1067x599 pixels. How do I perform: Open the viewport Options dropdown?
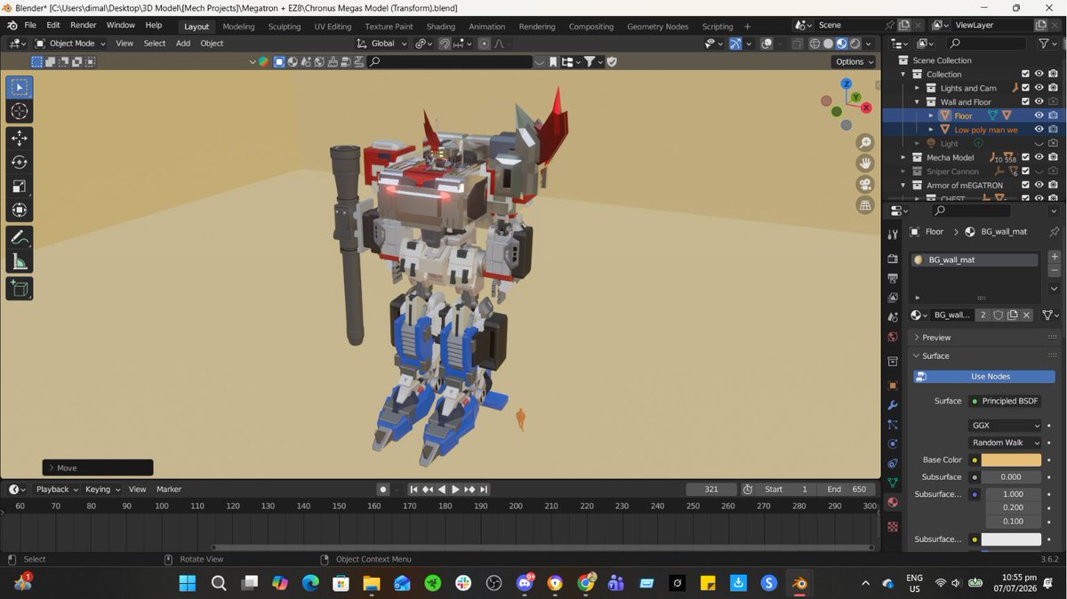click(854, 61)
